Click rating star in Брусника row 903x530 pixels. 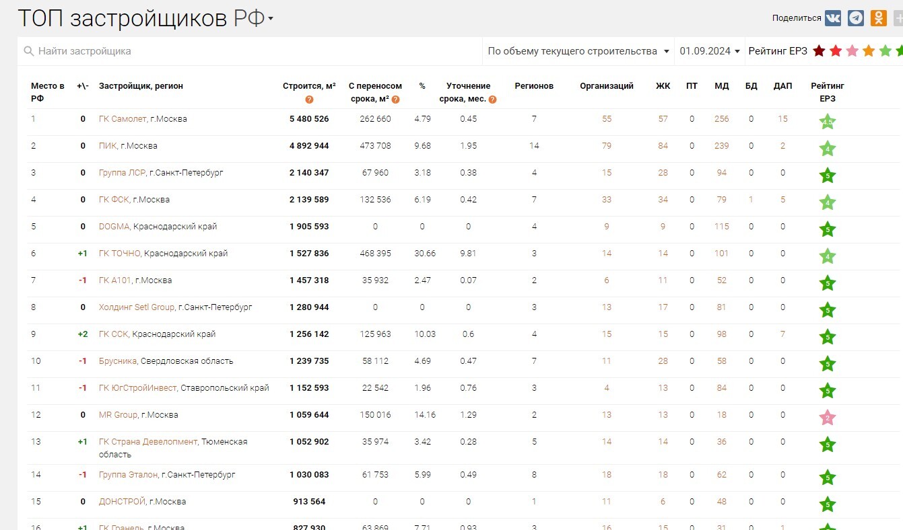coord(828,364)
